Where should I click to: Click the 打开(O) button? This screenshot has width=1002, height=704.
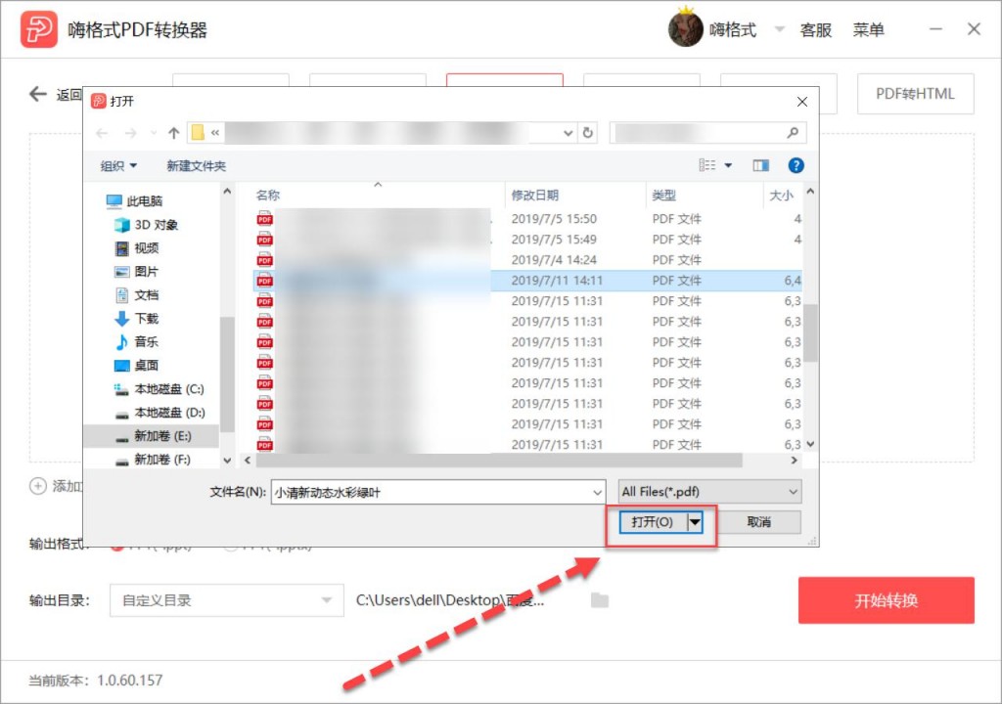coord(653,522)
